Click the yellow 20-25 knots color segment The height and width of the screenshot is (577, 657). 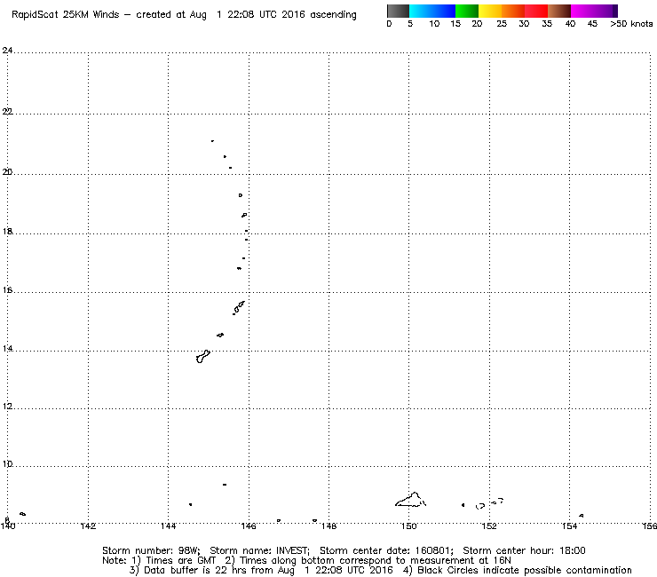[490, 11]
